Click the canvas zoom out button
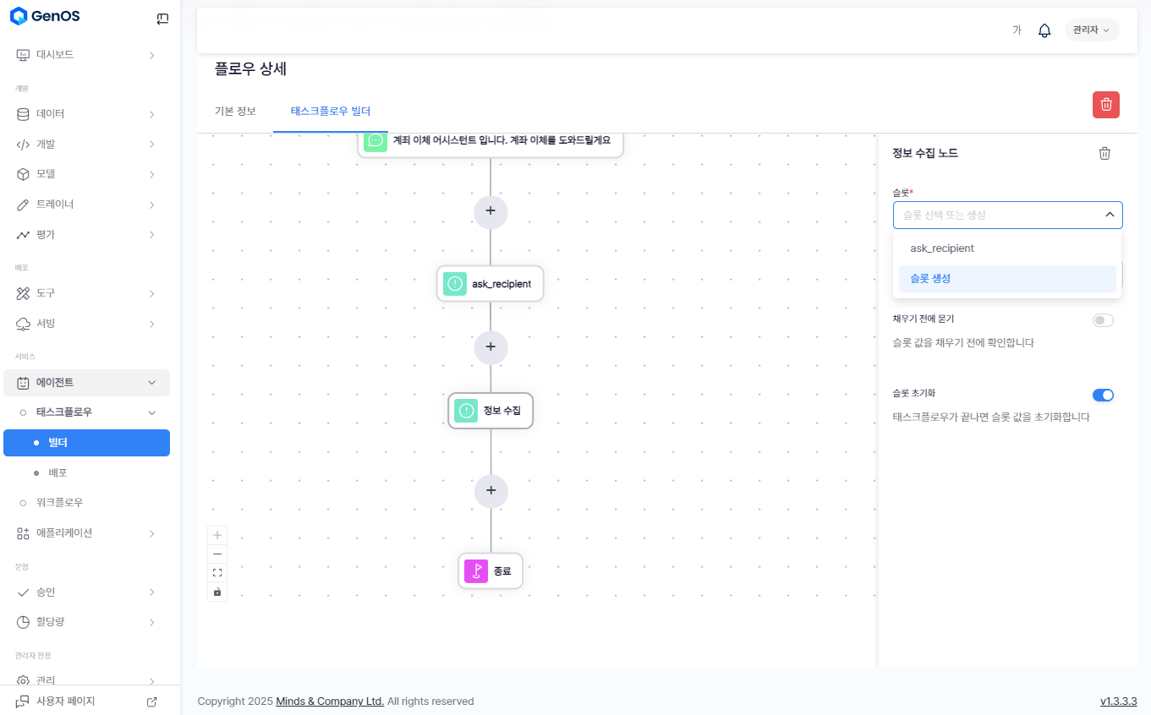This screenshot has height=715, width=1151. click(x=217, y=554)
